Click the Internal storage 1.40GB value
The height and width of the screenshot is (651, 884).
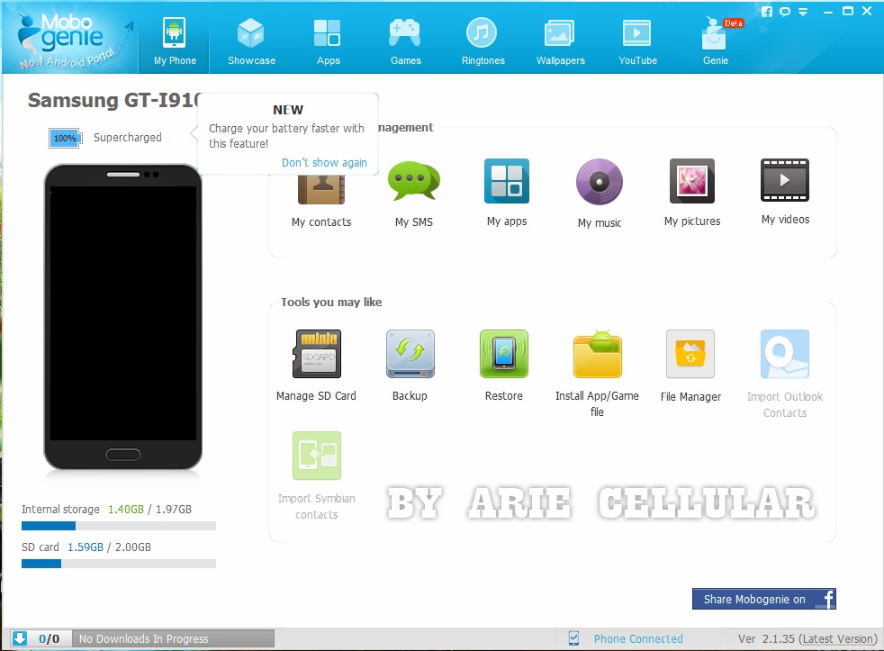click(x=126, y=510)
